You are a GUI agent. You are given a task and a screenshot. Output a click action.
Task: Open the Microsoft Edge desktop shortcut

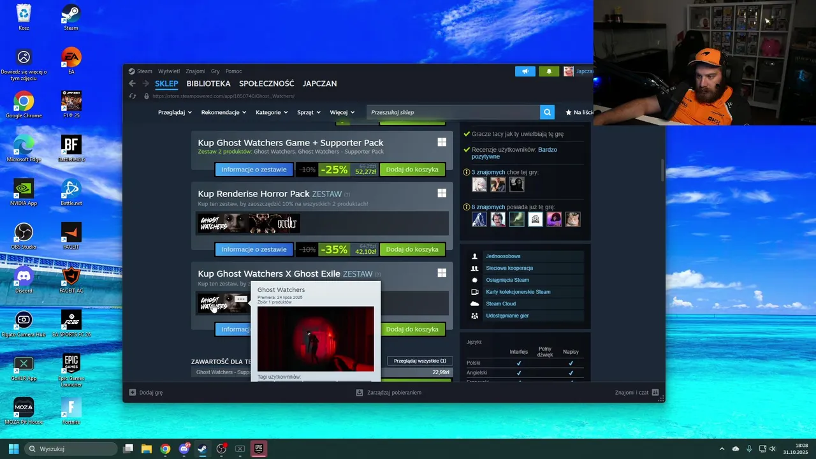[x=24, y=148]
